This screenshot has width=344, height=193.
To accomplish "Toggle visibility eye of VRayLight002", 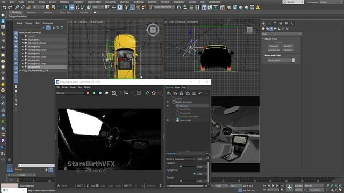I will (x=23, y=53).
